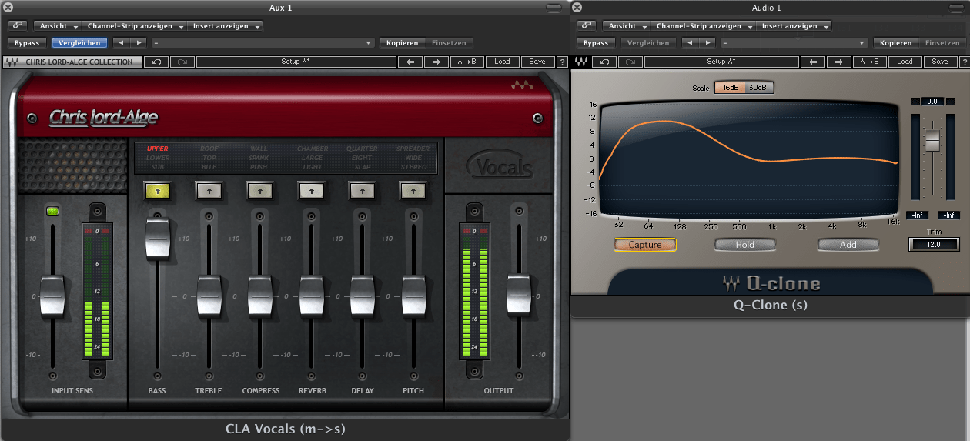Open Ansicht menu in Aux 1 window
This screenshot has width=970, height=441.
coord(58,26)
